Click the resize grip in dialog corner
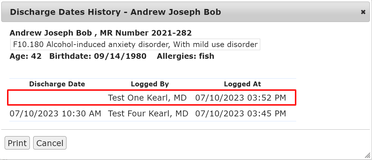Screen dimensions: 372x160 coord(368,155)
